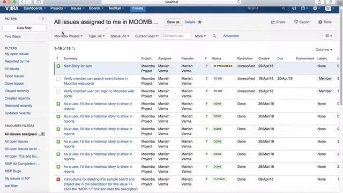The width and height of the screenshot is (343, 193).
Task: Click priority arrow of New Story for epic
Action: pos(206,66)
